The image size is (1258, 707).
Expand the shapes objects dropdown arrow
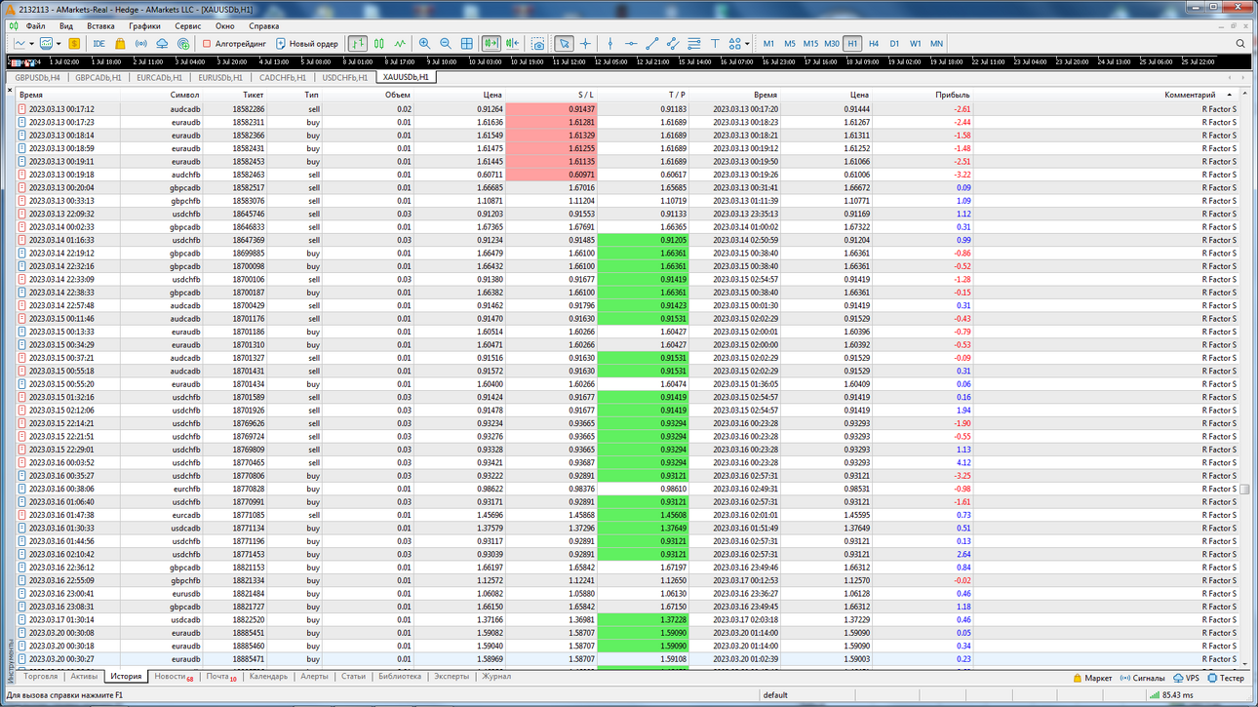tap(747, 44)
